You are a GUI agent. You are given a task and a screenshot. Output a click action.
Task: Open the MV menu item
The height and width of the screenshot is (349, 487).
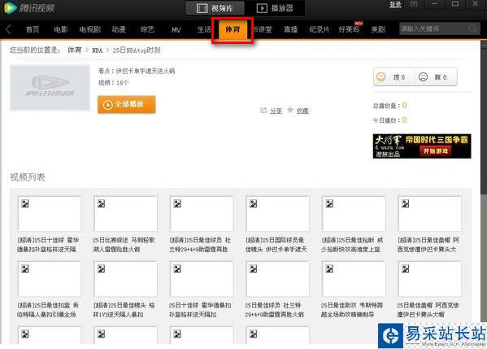click(x=176, y=30)
